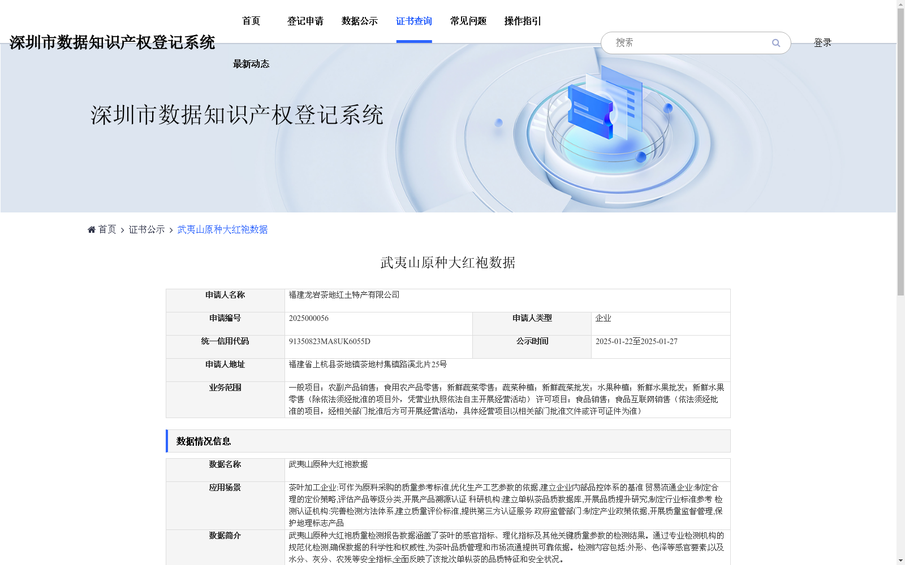Click address 福建省上杭县茶地镇茶地村集镇路溪北片25号

pyautogui.click(x=368, y=364)
